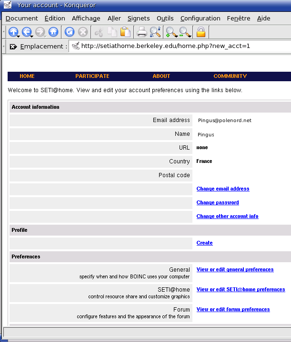
Task: Click the Up navigation arrow icon
Action: 13,32
